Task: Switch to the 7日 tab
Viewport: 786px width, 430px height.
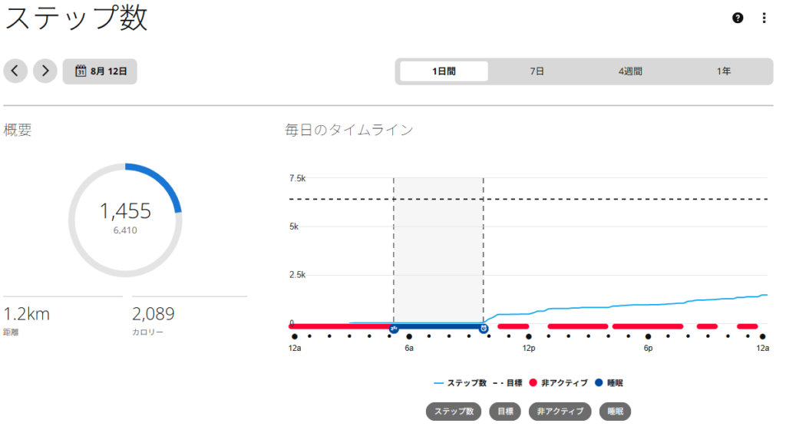Action: (537, 71)
